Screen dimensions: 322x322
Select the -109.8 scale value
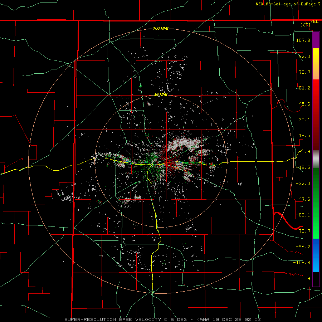(x=302, y=263)
